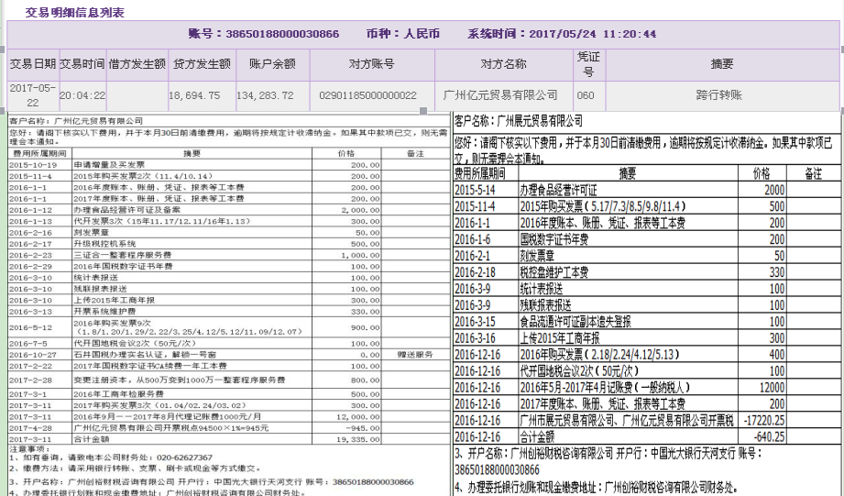Click the 2016年5月-2017年4月记账费 entry
The image size is (844, 496).
[605, 388]
